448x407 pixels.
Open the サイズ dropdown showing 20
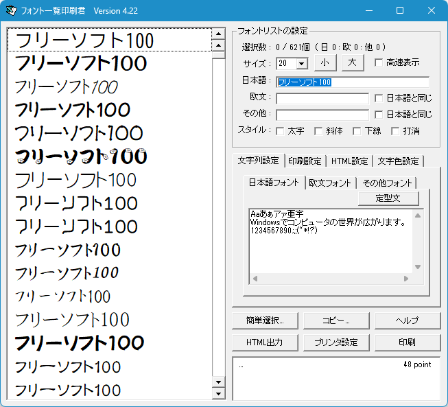[301, 63]
